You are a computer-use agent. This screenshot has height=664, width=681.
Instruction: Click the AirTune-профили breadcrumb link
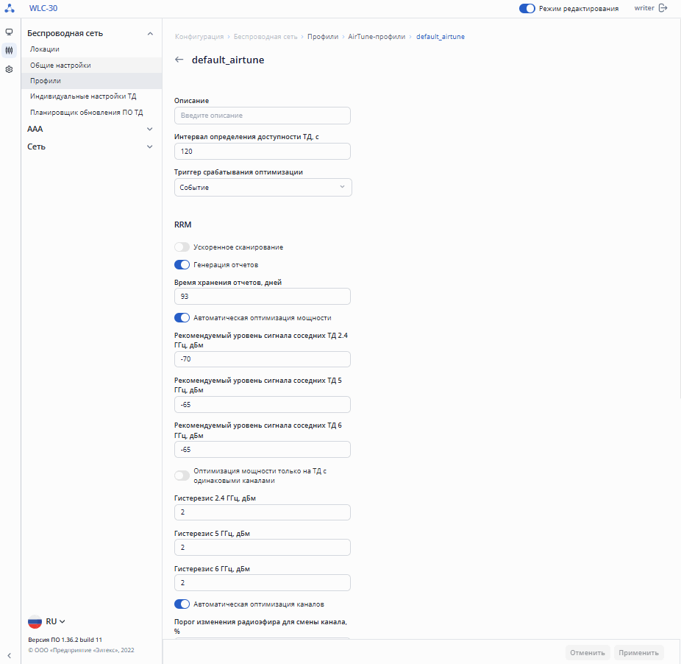pyautogui.click(x=377, y=37)
